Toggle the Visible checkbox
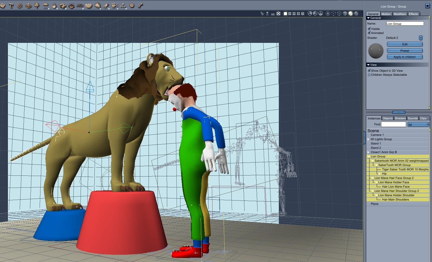Image resolution: width=432 pixels, height=262 pixels. click(x=369, y=29)
